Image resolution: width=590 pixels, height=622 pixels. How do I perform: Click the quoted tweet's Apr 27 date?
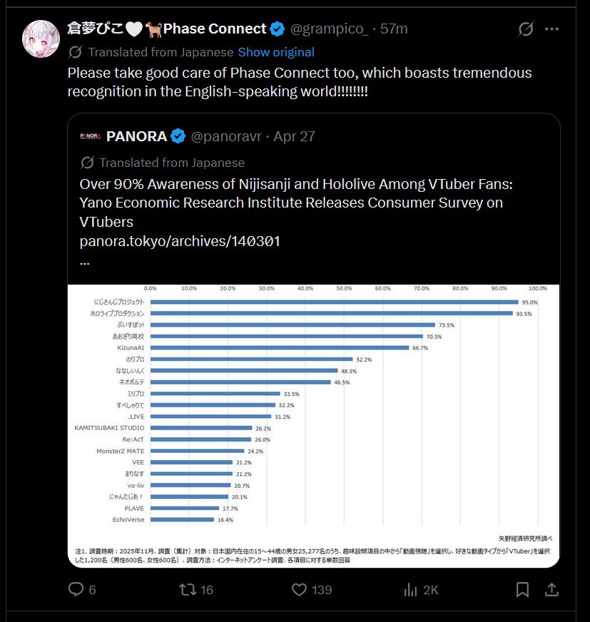pos(294,136)
